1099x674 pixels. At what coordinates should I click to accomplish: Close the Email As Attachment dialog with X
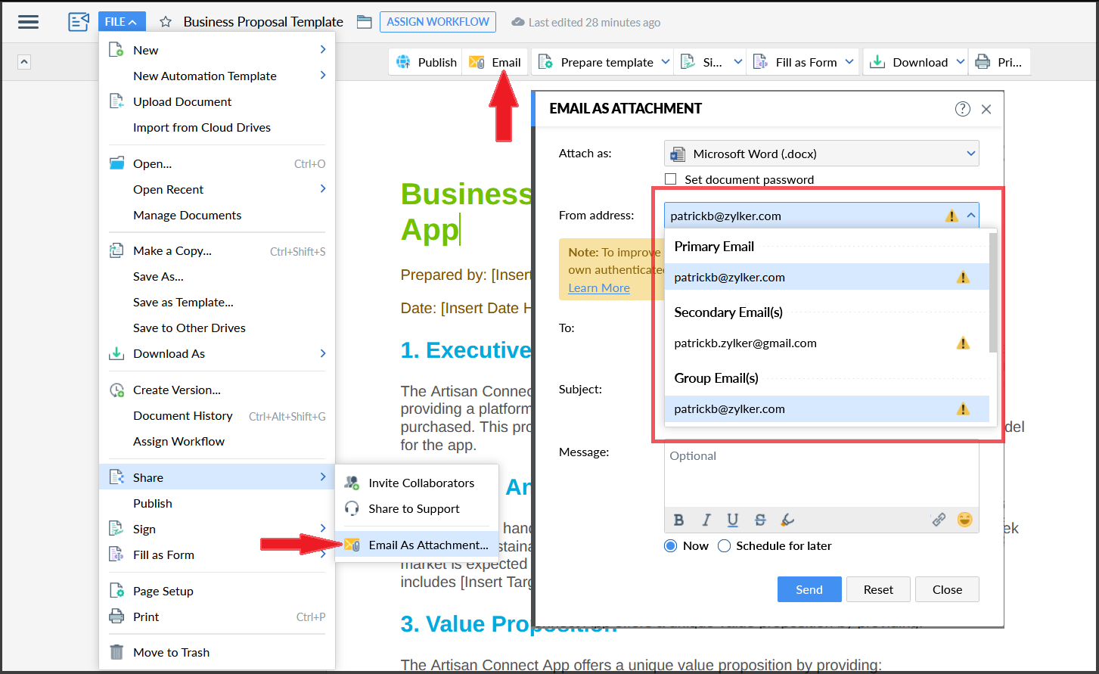click(986, 109)
